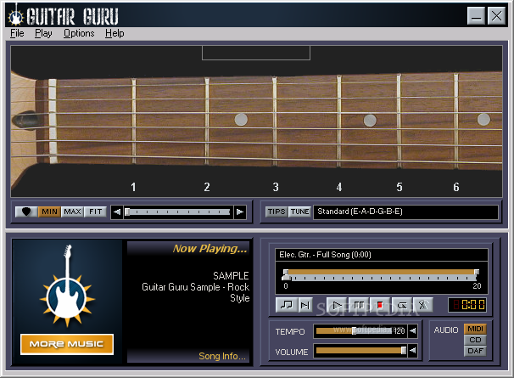Select CD audio mode

475,340
